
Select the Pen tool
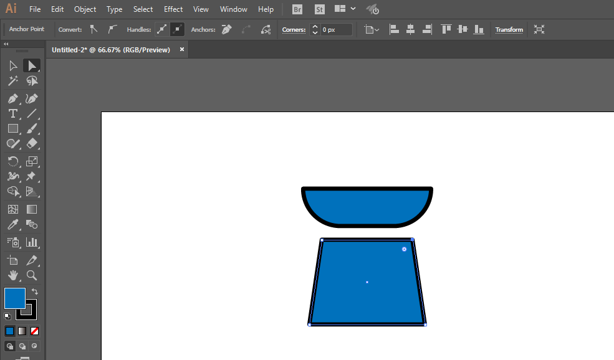13,98
